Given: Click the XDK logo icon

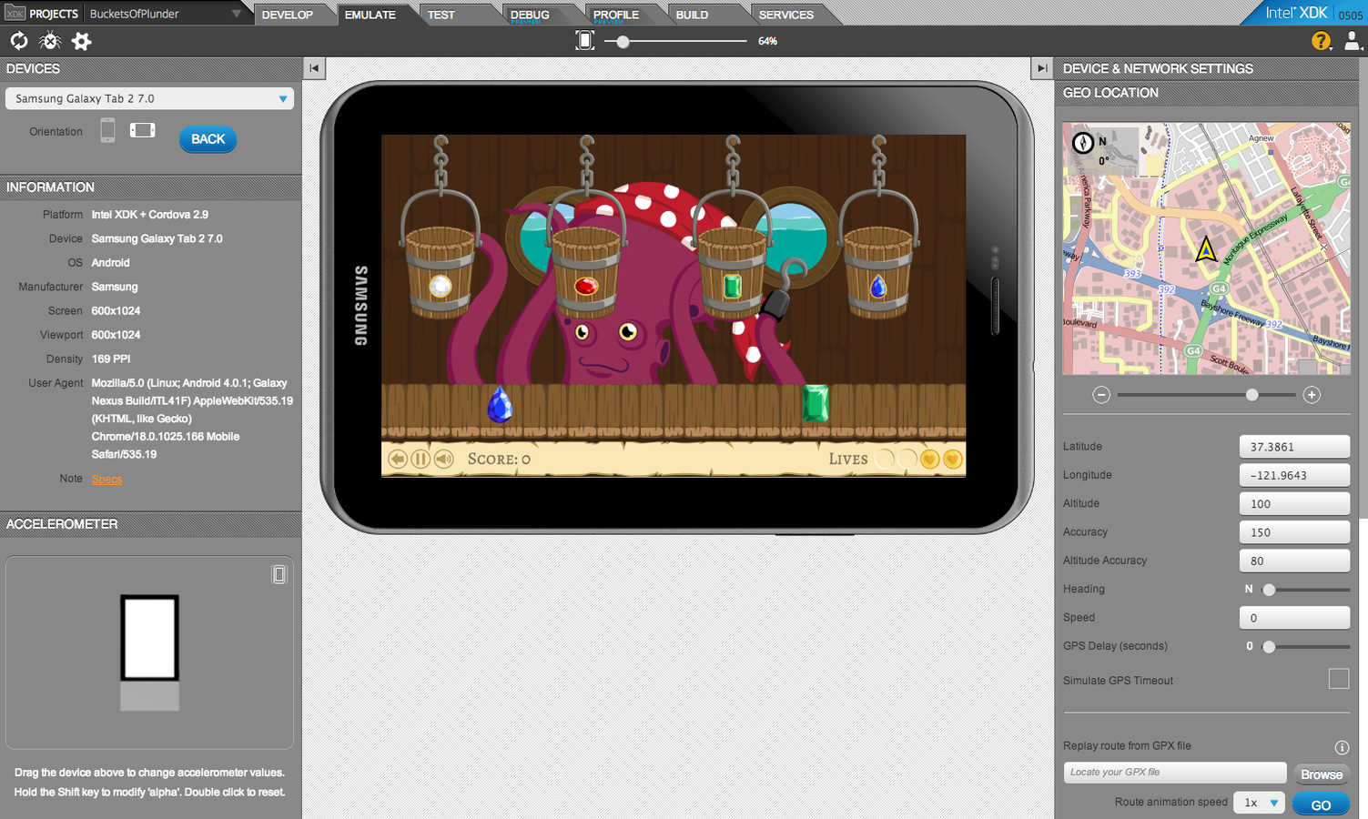Looking at the screenshot, I should tap(15, 14).
